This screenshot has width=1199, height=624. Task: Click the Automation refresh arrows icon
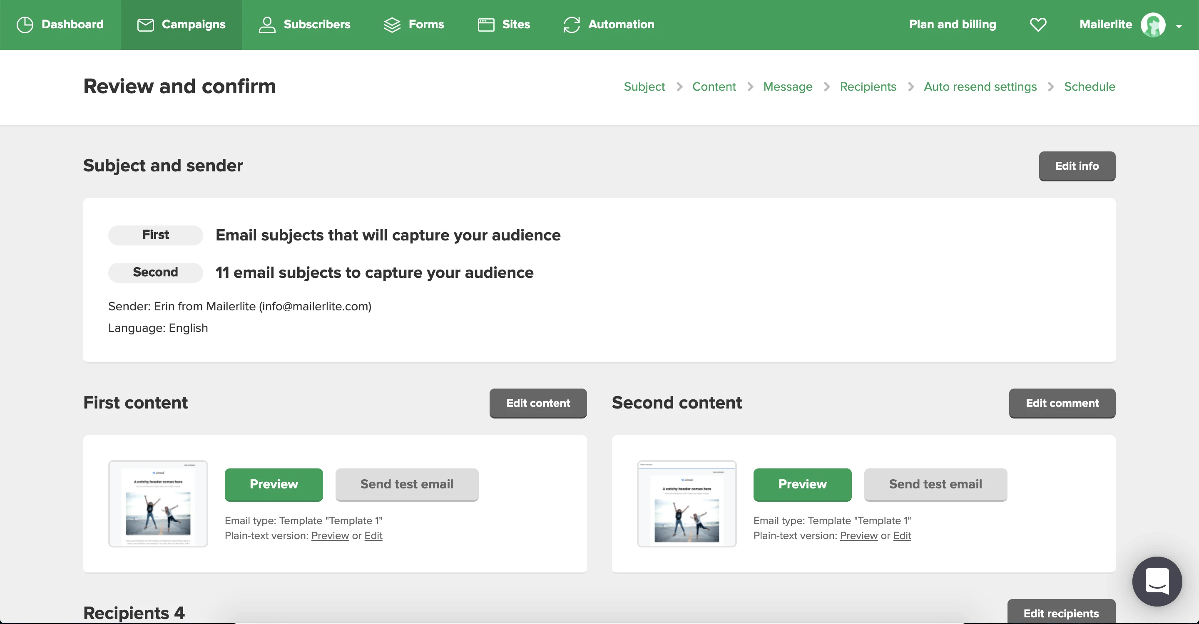(571, 25)
